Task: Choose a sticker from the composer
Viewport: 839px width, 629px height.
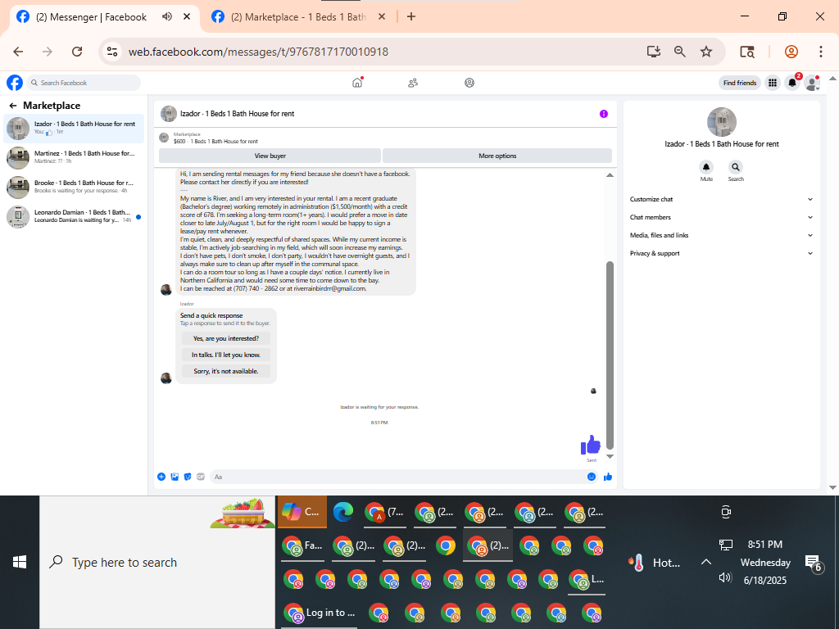Action: 188,477
